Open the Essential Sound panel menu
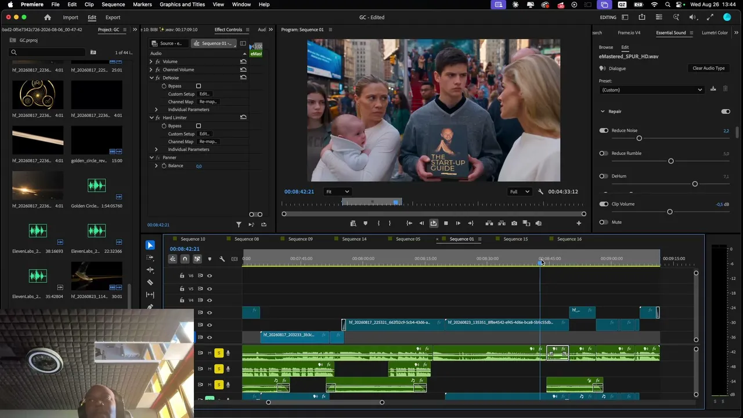 click(x=691, y=33)
